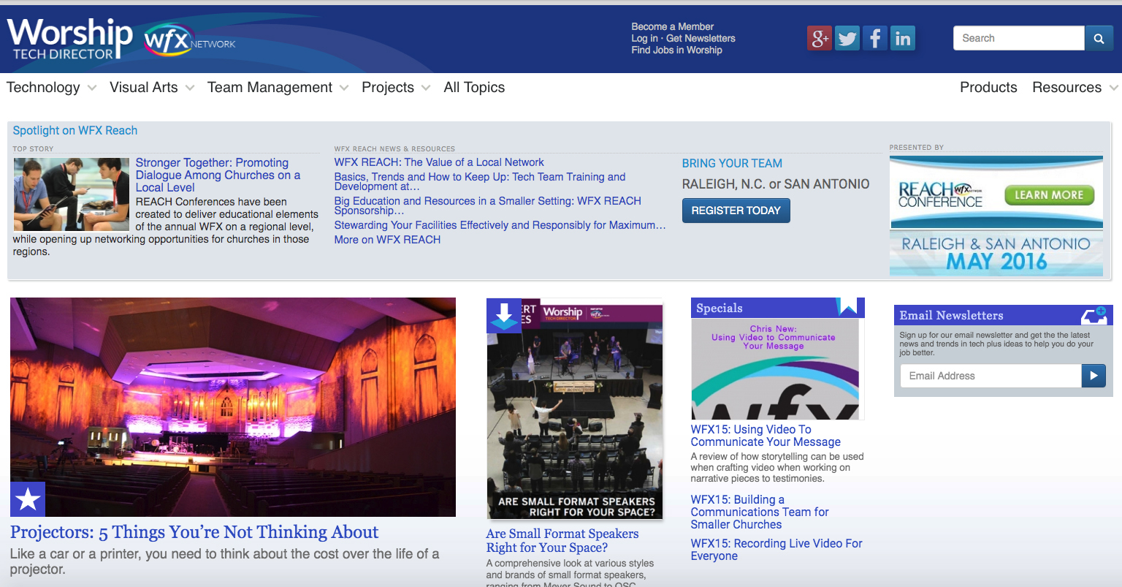
Task: Open the Google Plus social icon
Action: tap(820, 38)
